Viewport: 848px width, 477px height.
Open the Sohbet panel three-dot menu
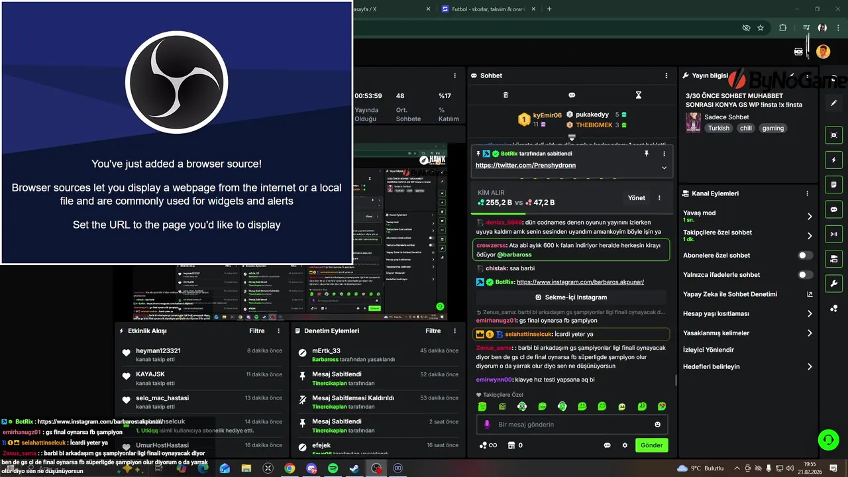tap(666, 76)
